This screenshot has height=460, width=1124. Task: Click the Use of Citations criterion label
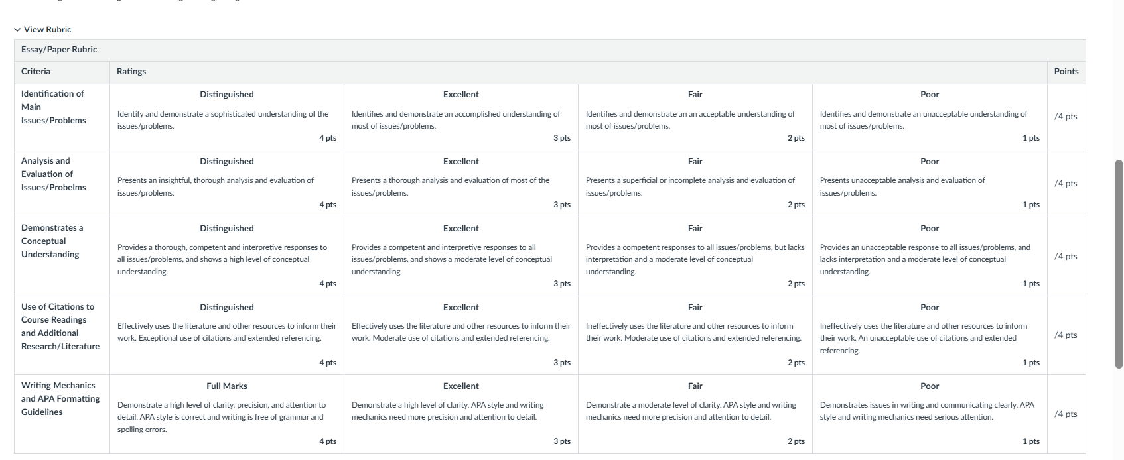[x=60, y=327]
